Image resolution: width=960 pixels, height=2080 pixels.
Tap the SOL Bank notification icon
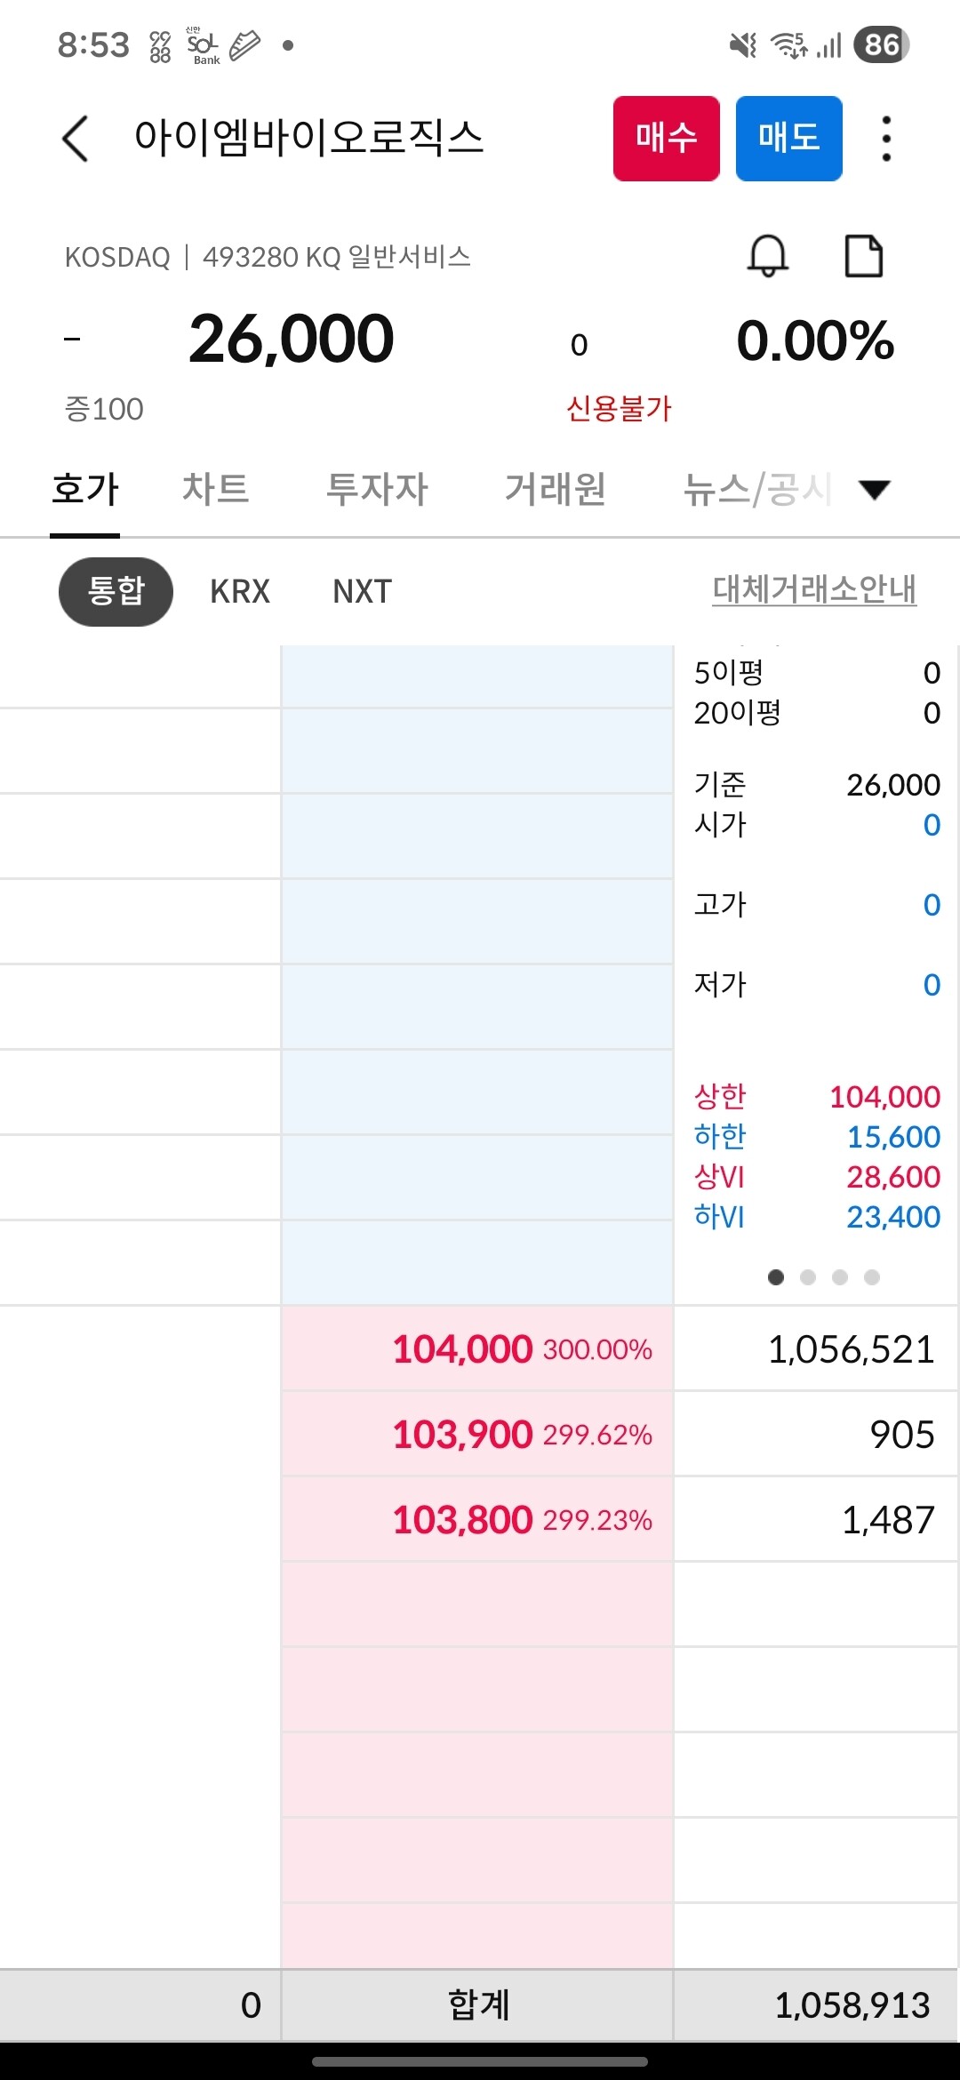click(x=203, y=44)
